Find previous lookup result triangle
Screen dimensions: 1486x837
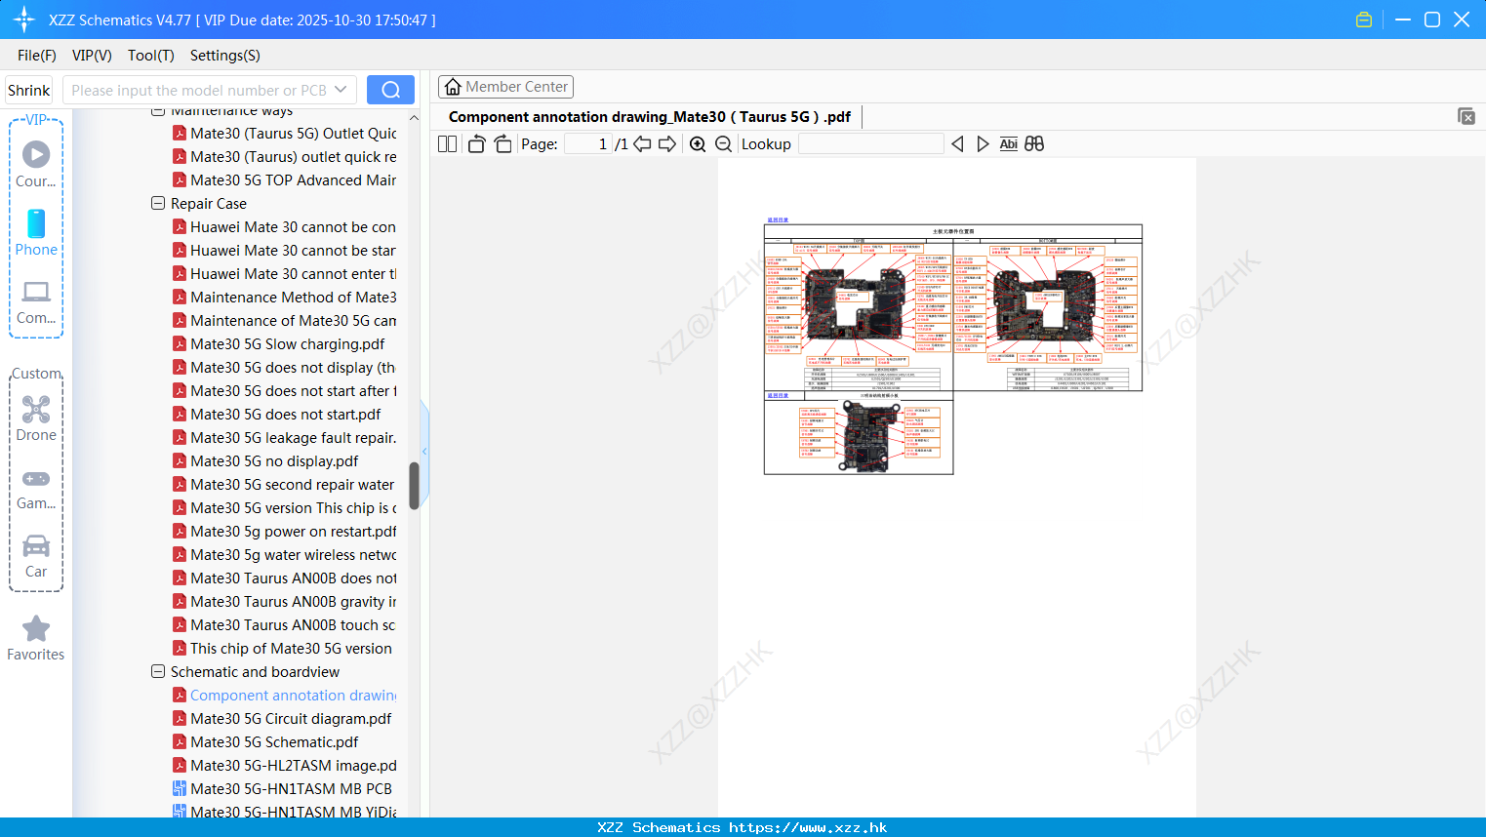(957, 144)
